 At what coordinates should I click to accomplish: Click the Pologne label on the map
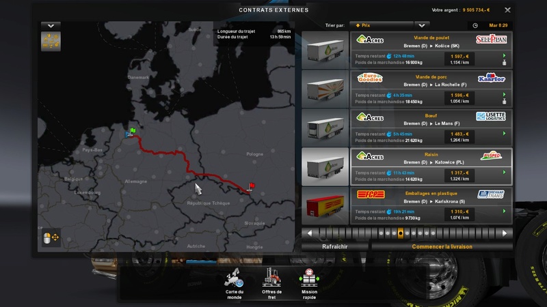pyautogui.click(x=254, y=154)
